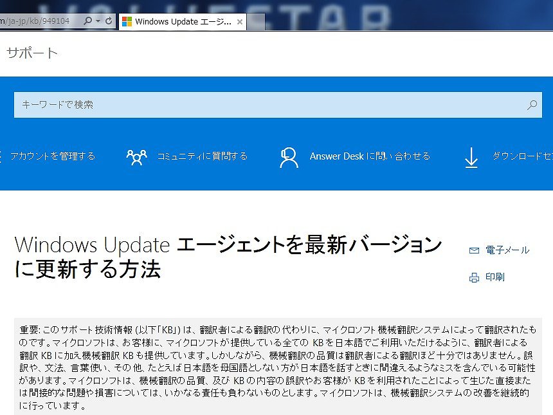
Task: Open a new blank tab
Action: coord(256,22)
